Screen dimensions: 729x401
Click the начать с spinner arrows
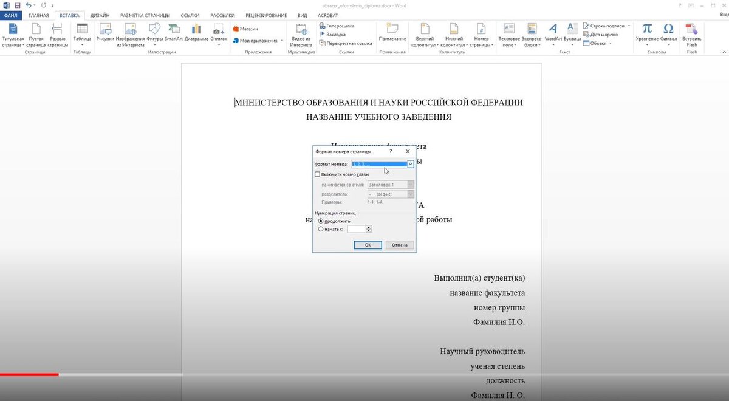369,229
